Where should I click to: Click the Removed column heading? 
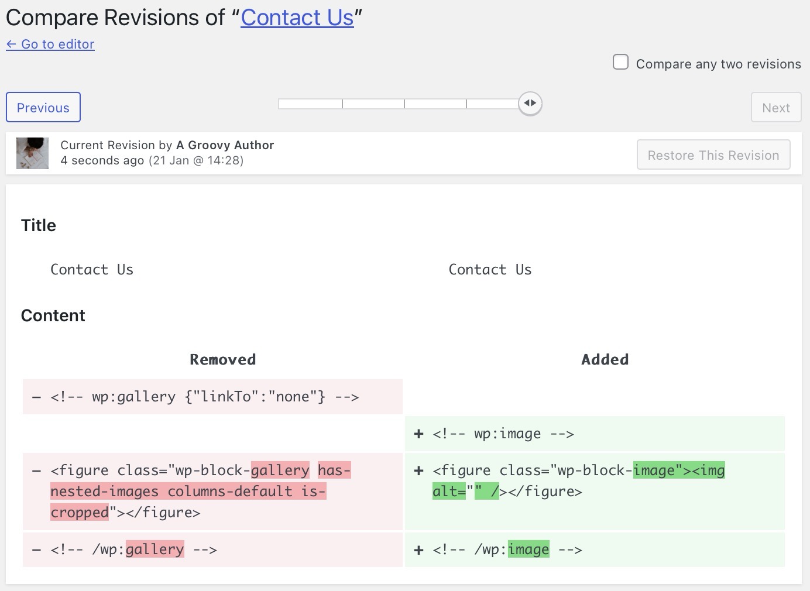222,360
